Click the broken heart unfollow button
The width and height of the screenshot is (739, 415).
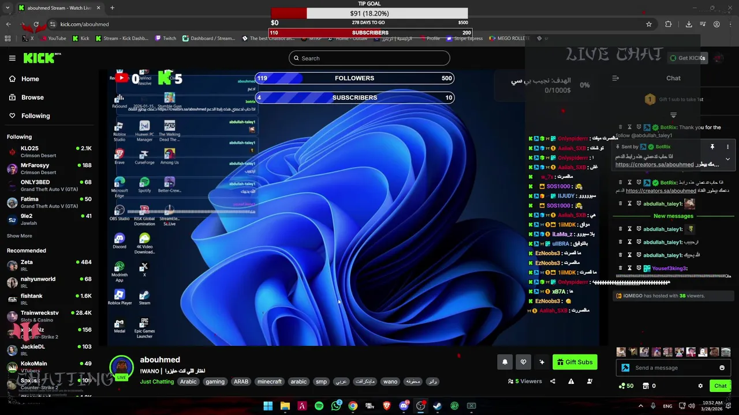pyautogui.click(x=523, y=362)
